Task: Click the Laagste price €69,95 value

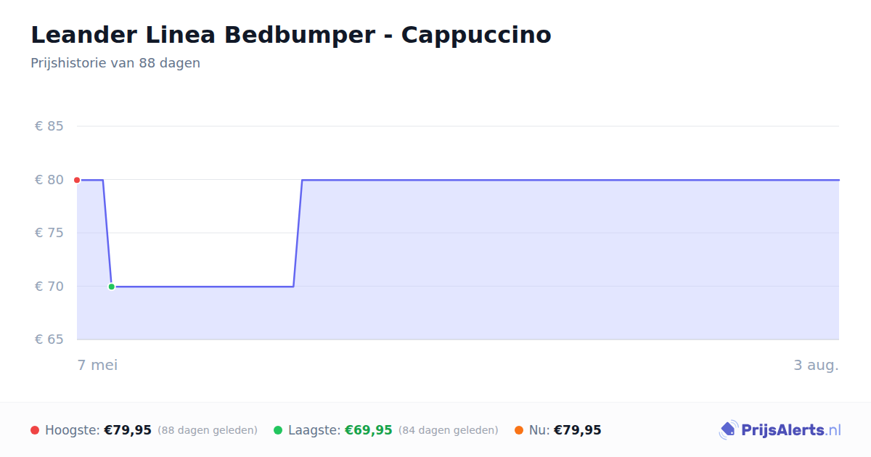Action: click(x=368, y=430)
